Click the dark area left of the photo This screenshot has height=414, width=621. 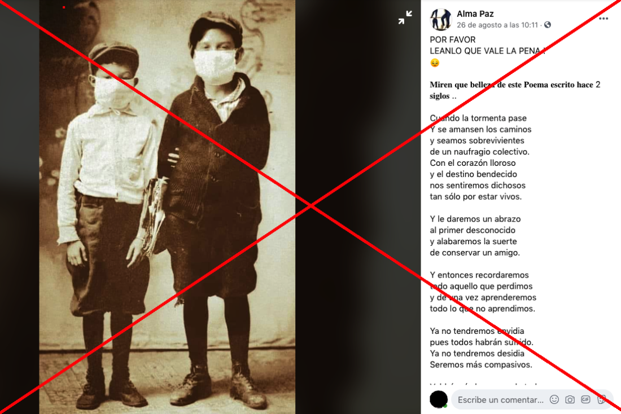pyautogui.click(x=19, y=207)
